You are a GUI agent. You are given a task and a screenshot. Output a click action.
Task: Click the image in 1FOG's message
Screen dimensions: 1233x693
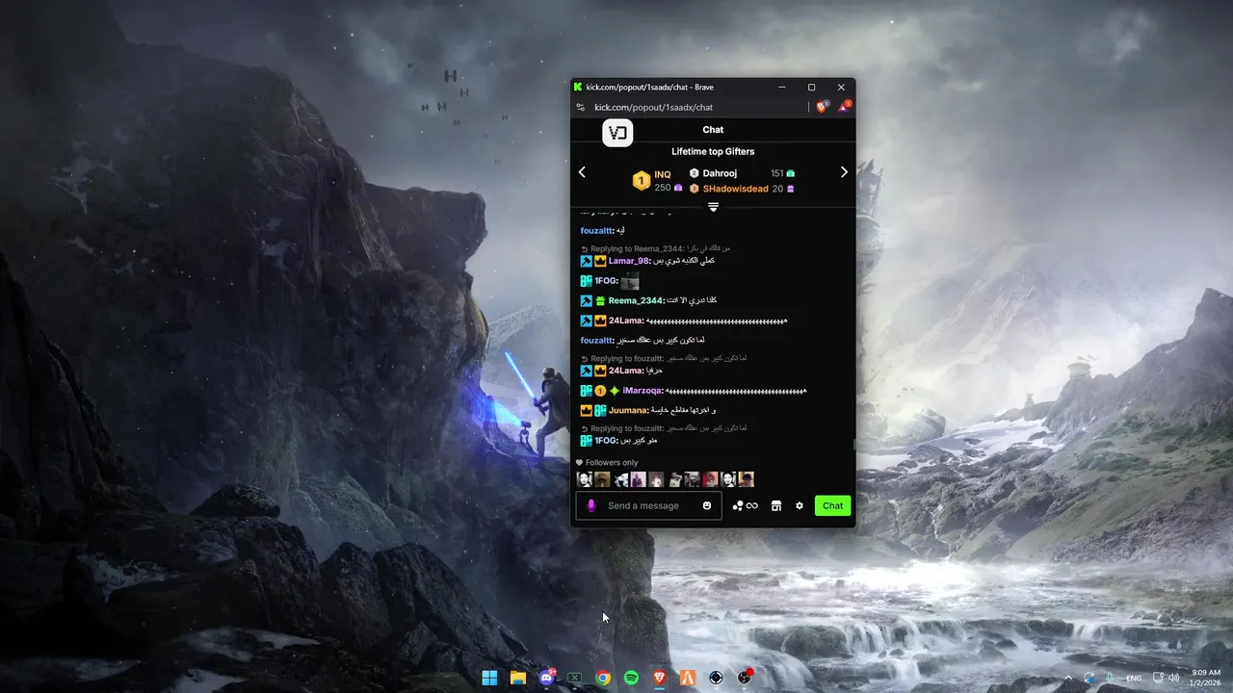(630, 281)
